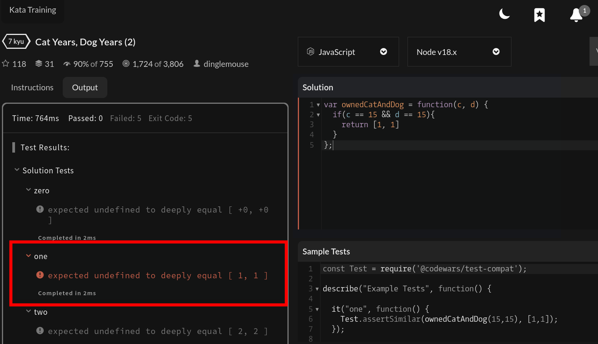598x344 pixels.
Task: Click the target icon beside 1,724 completions
Action: click(x=126, y=63)
